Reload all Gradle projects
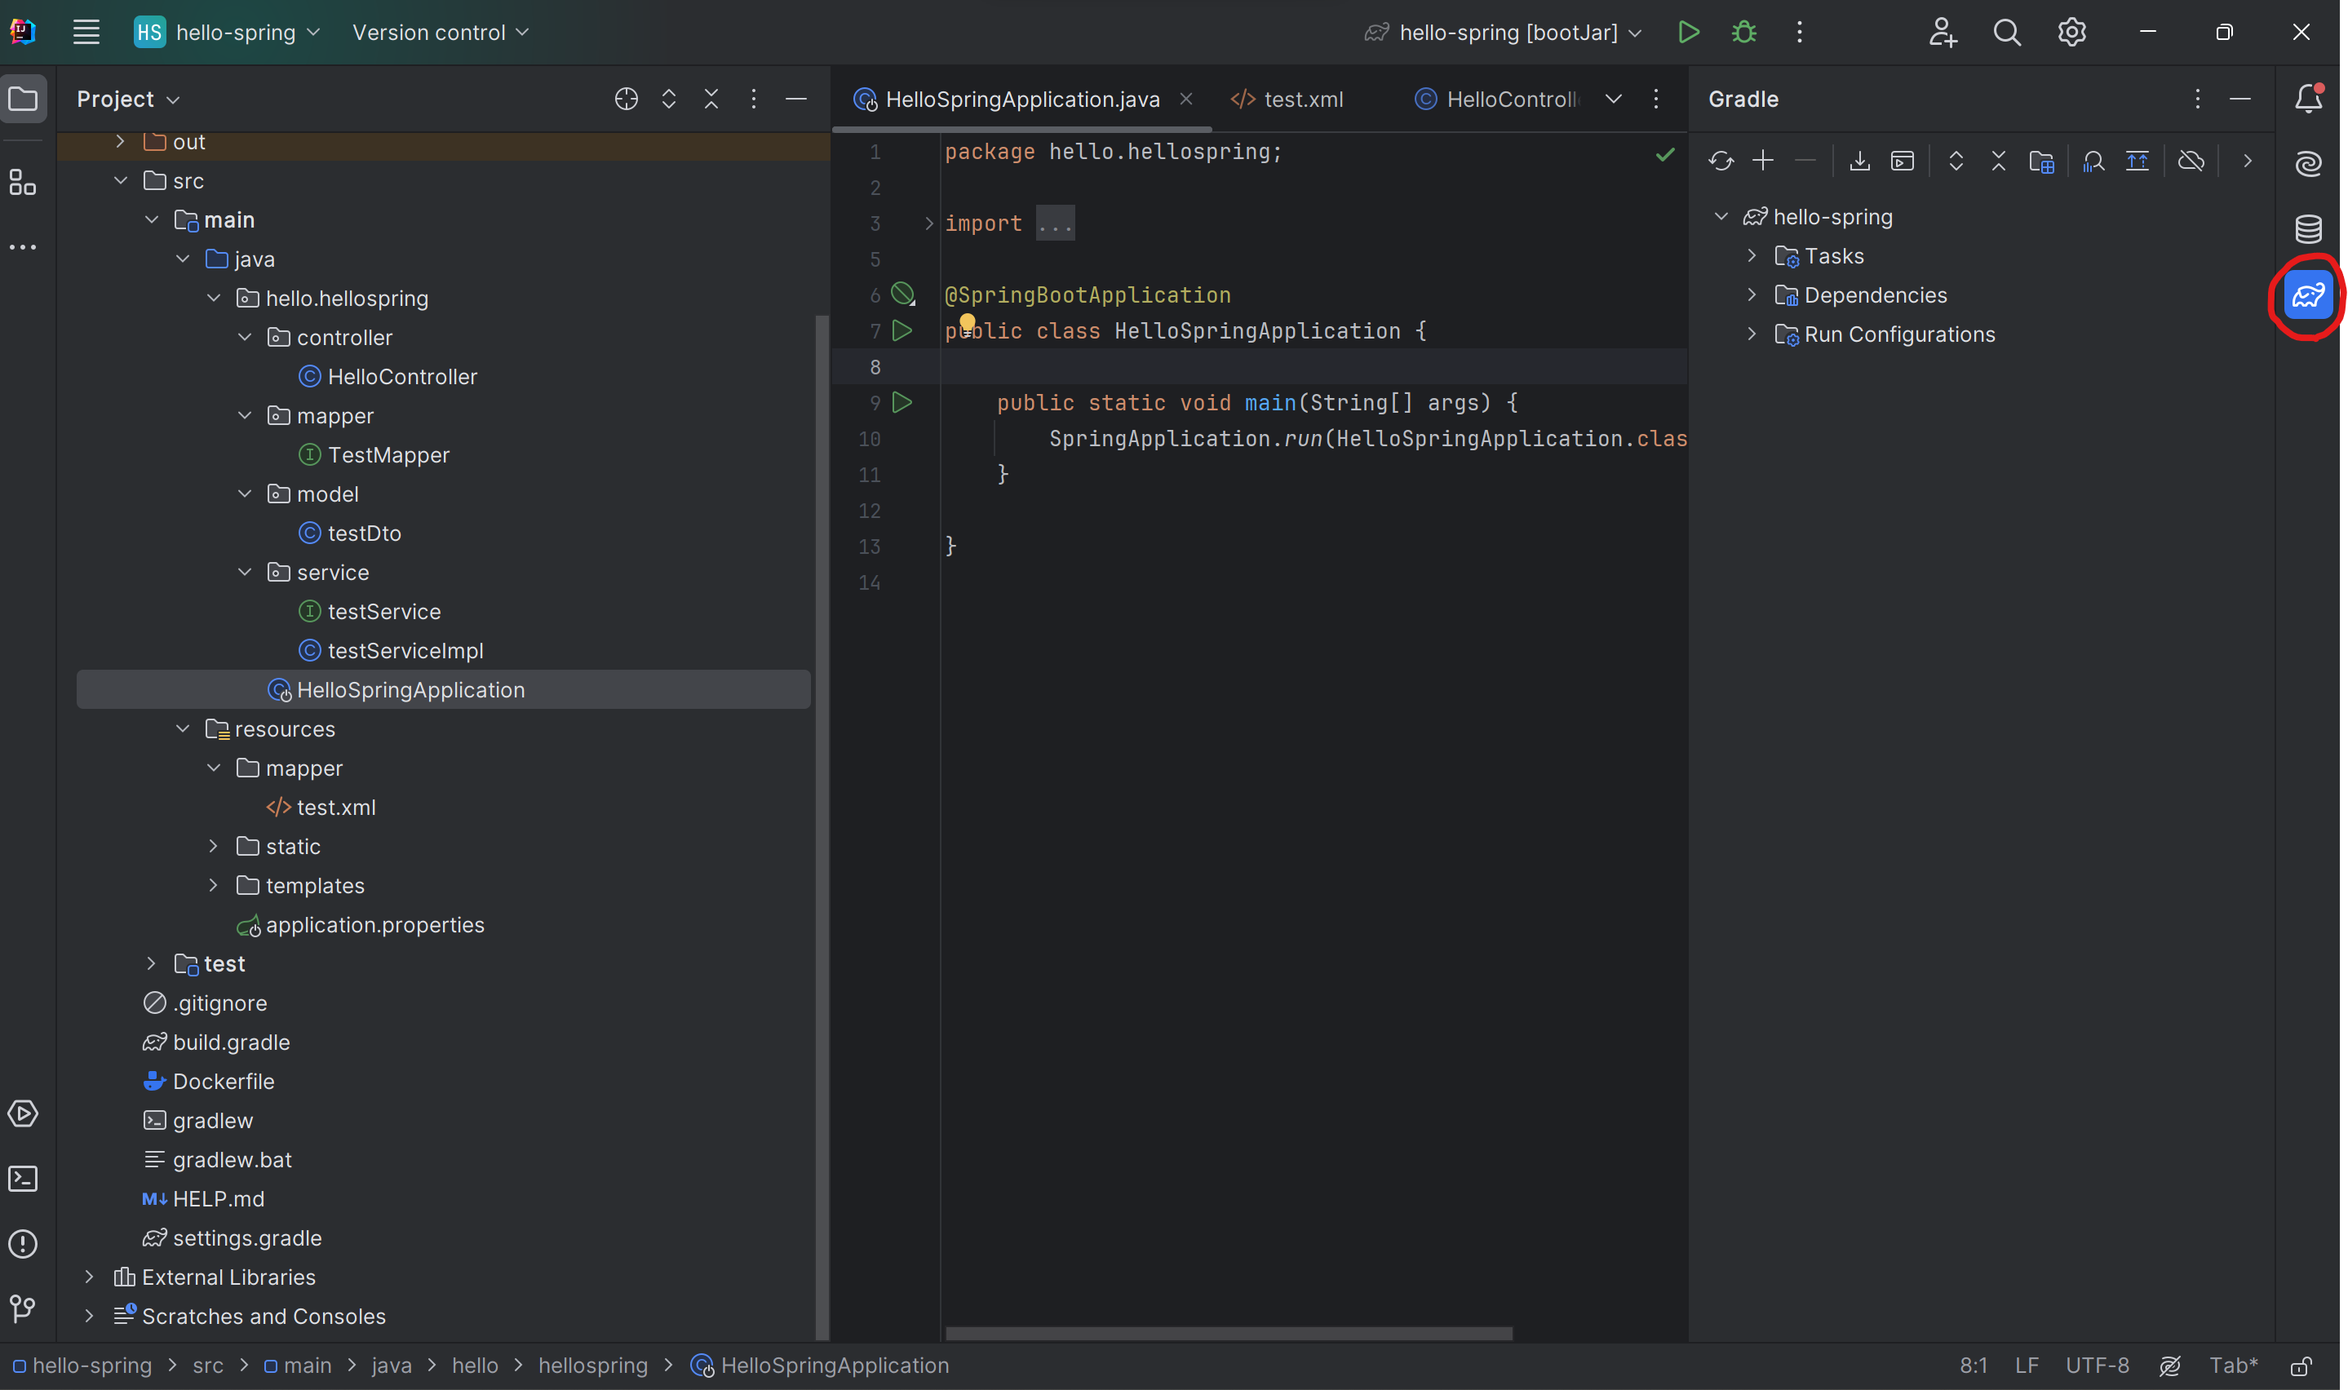The height and width of the screenshot is (1390, 2348). pos(1721,161)
